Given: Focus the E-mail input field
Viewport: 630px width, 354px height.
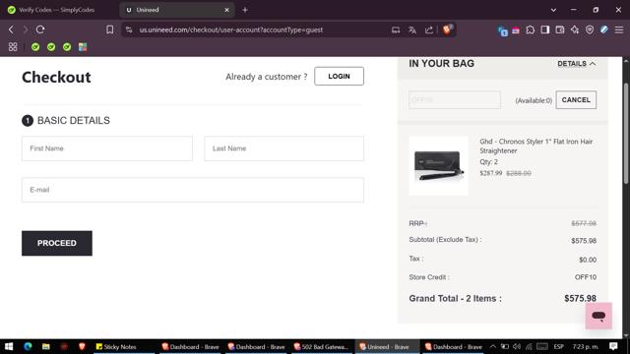Looking at the screenshot, I should (193, 190).
